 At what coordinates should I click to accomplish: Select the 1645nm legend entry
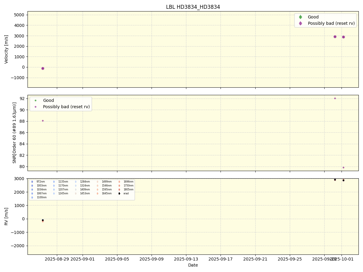tap(106, 193)
